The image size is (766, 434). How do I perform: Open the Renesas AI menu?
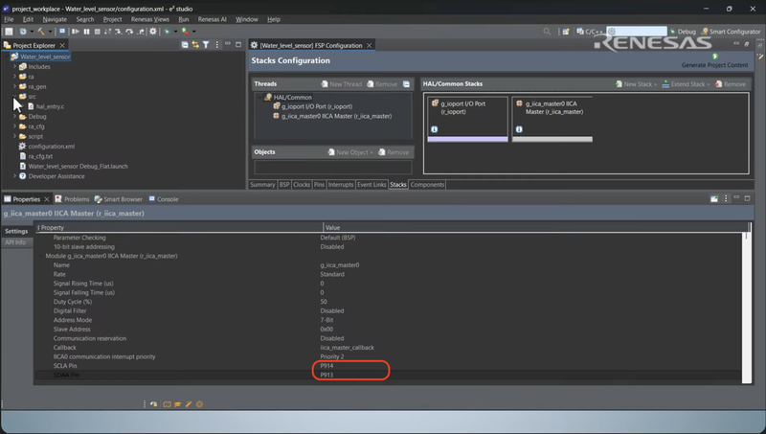[x=212, y=19]
